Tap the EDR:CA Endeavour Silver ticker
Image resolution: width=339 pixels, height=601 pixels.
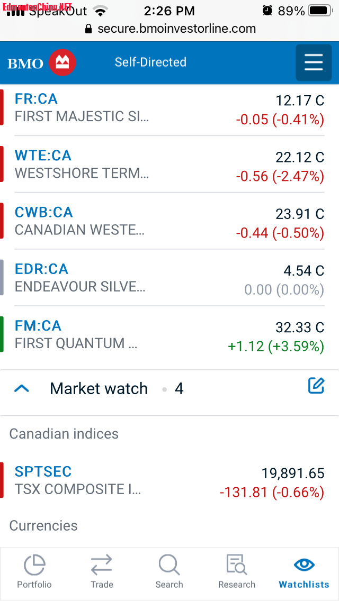pos(41,269)
